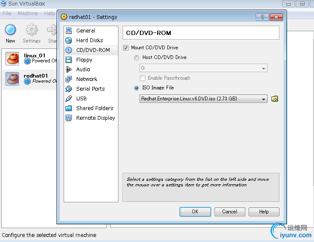The image size is (314, 242).
Task: Click the General category icon
Action: 69,31
